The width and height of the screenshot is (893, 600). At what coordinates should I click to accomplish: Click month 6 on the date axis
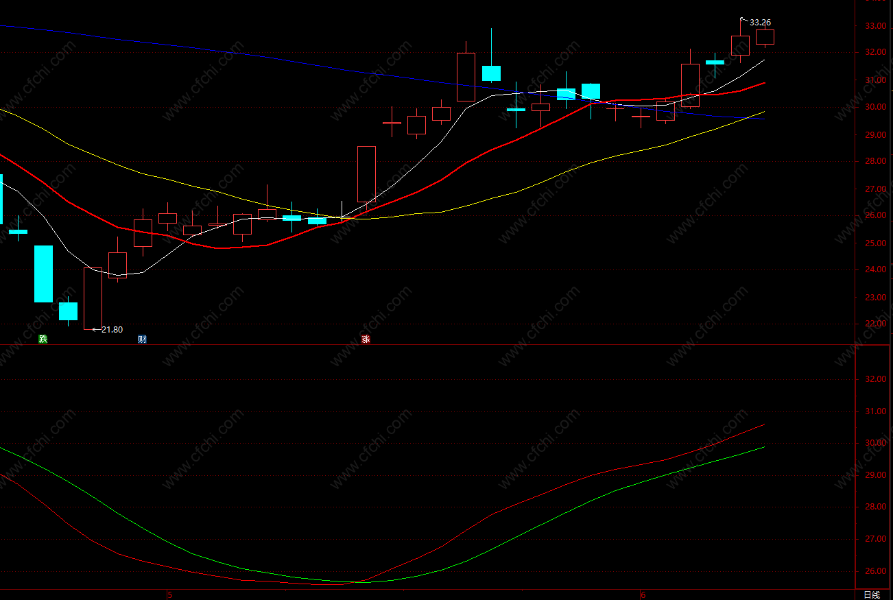643,595
